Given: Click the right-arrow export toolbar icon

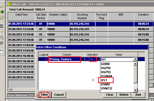Looking at the screenshot, I should point(2,17).
